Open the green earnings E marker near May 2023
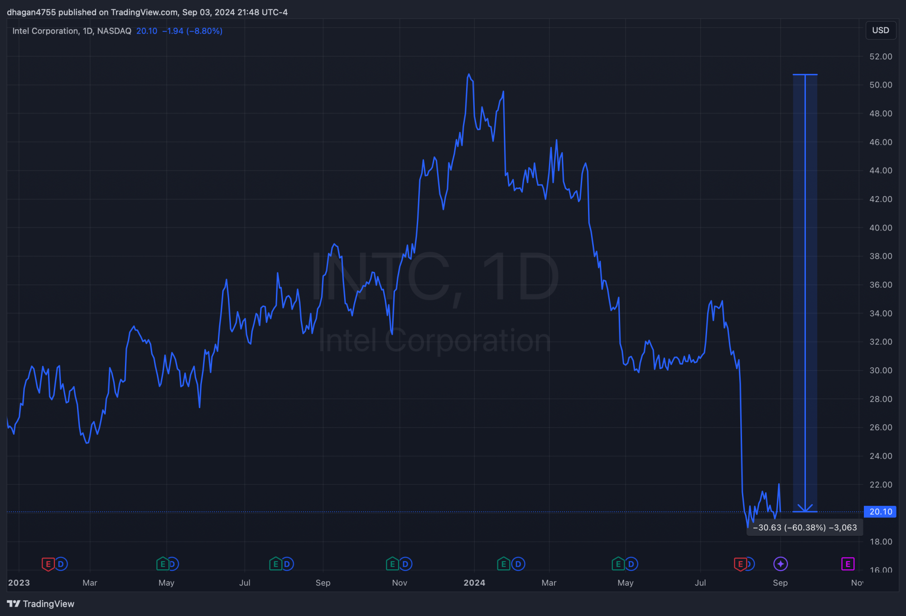This screenshot has width=906, height=616. pos(163,564)
